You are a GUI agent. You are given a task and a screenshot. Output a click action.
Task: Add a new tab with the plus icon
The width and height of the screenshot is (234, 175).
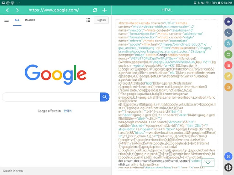[105, 10]
